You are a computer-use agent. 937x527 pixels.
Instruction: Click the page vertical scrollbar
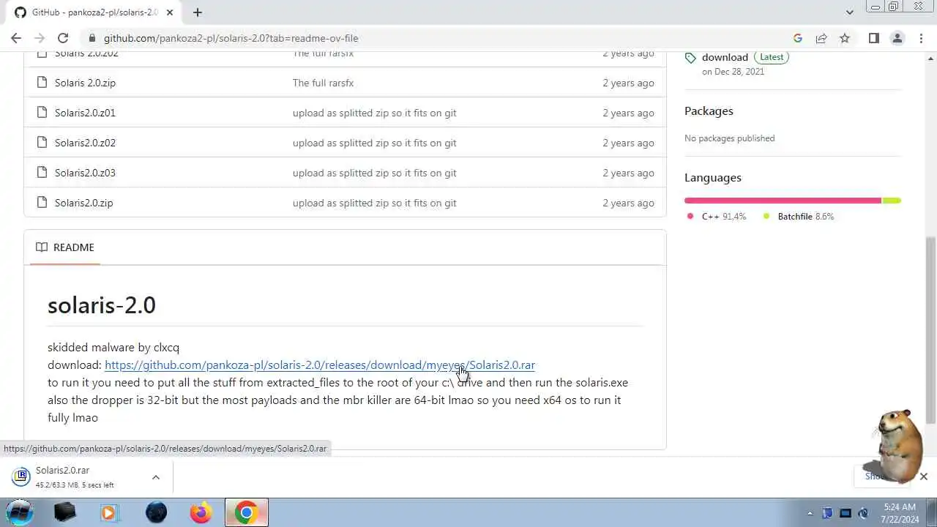[x=930, y=329]
